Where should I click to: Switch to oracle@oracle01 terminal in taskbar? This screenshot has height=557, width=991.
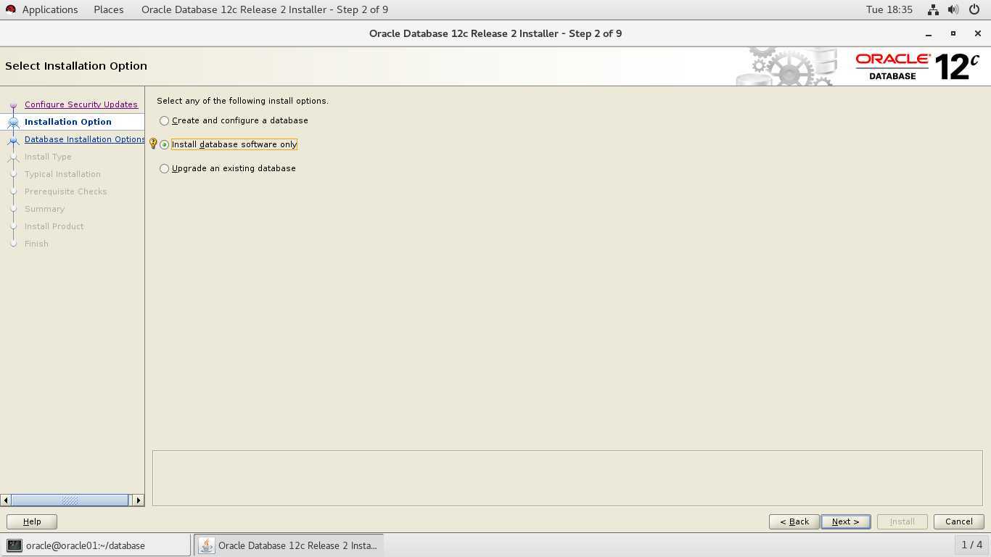[x=96, y=545]
